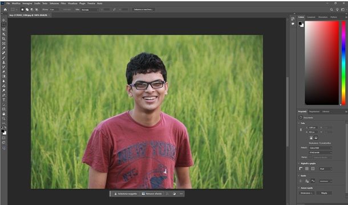
Task: Open the Comments panel icon
Action: coord(293,24)
